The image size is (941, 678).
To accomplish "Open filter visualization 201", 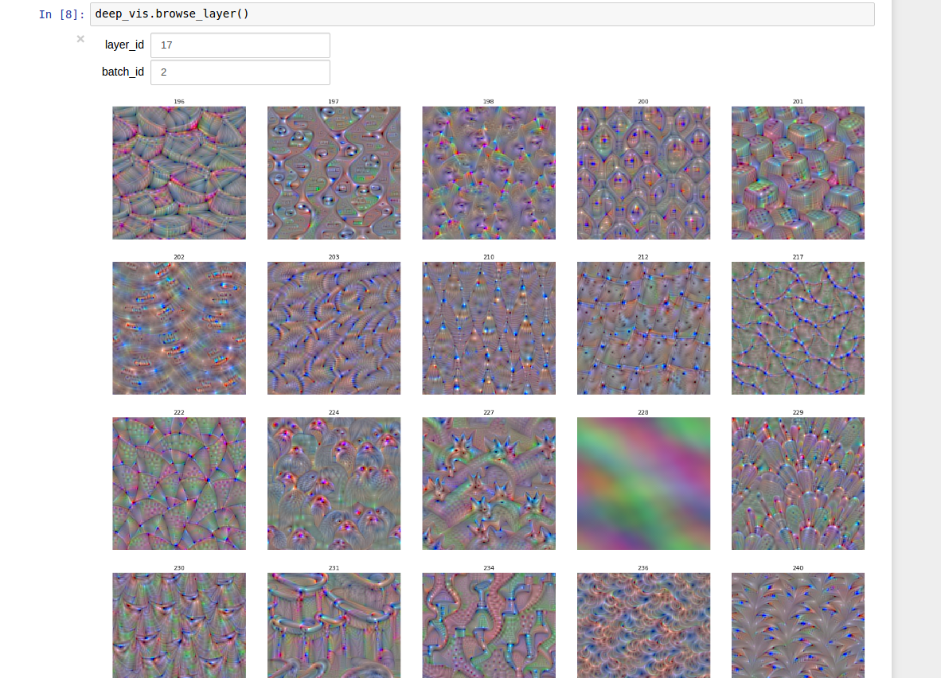I will pyautogui.click(x=798, y=173).
